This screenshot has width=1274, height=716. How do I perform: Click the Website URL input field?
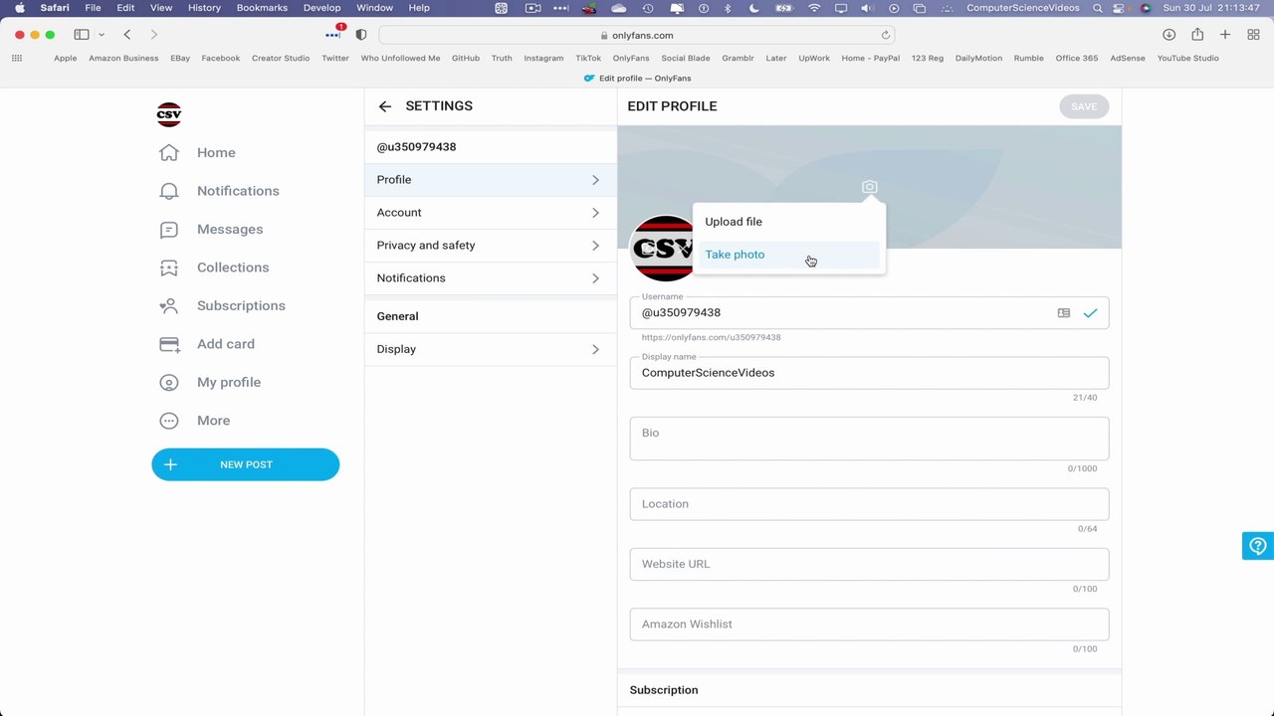pyautogui.click(x=869, y=564)
